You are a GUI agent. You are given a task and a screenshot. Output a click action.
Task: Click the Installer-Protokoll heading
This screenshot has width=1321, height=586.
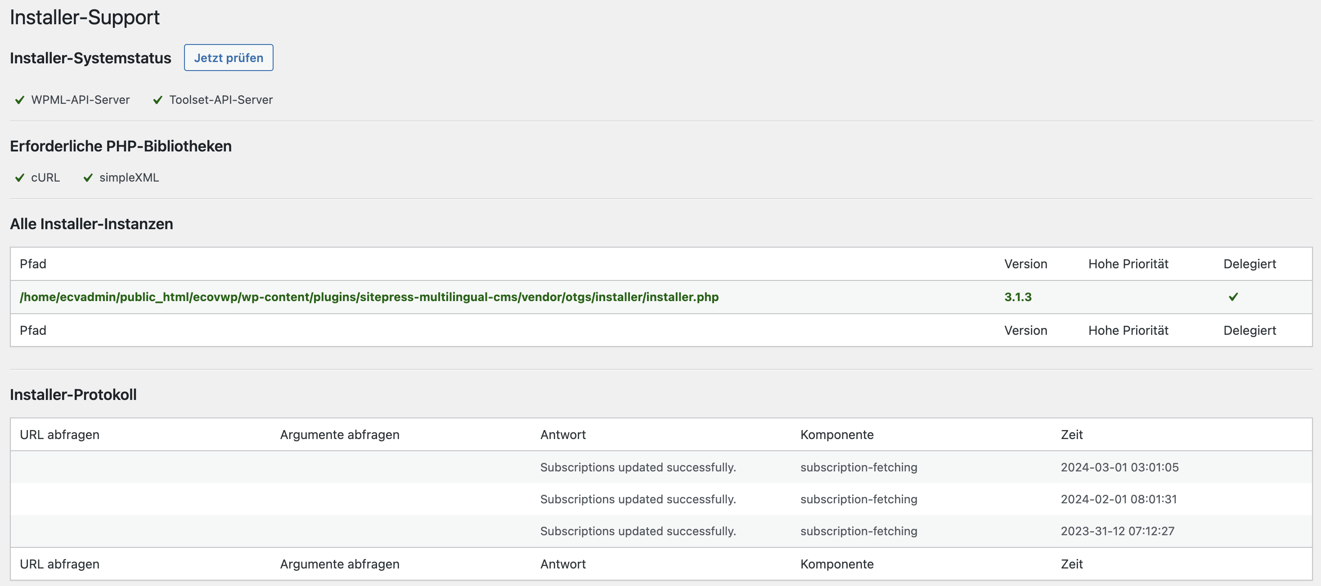pos(73,395)
